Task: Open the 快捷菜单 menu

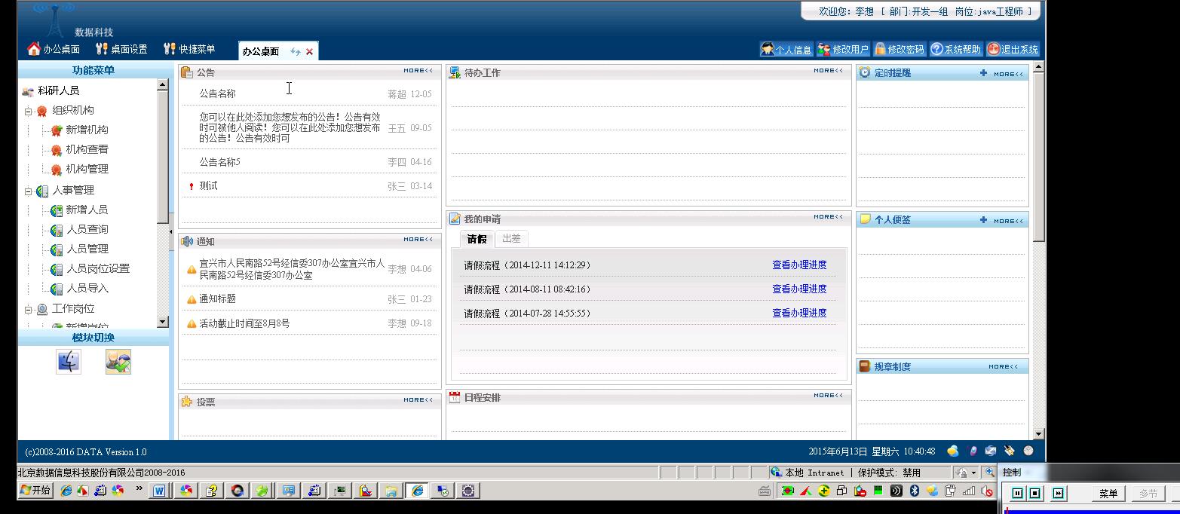Action: click(x=189, y=49)
